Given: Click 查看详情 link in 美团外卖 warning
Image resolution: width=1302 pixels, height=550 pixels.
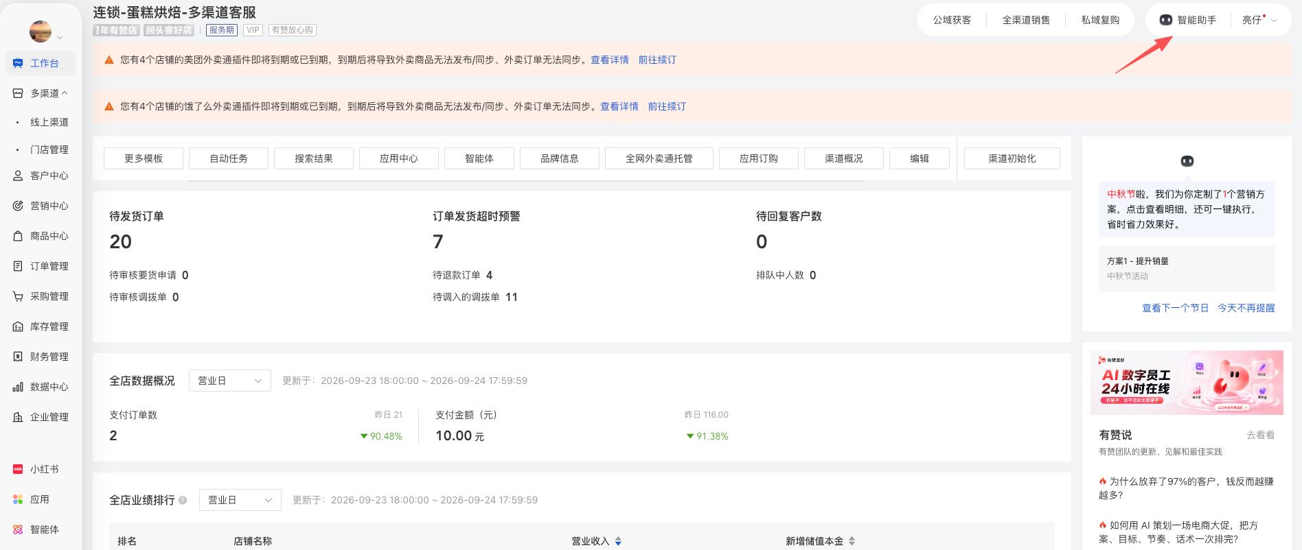Looking at the screenshot, I should point(610,60).
